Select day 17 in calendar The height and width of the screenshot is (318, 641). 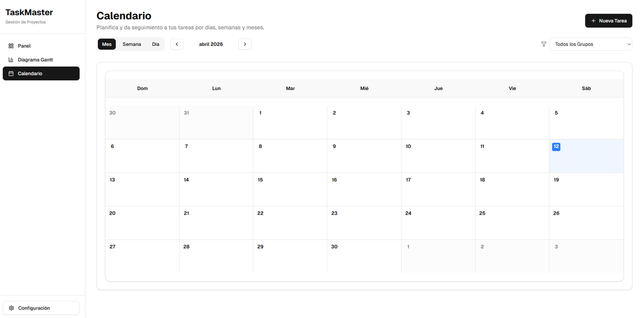click(x=438, y=189)
